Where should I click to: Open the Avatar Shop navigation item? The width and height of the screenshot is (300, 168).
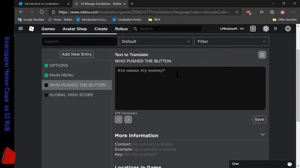tap(75, 29)
